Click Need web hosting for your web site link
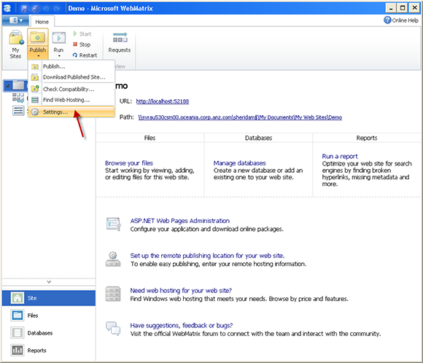The image size is (423, 363). click(181, 290)
